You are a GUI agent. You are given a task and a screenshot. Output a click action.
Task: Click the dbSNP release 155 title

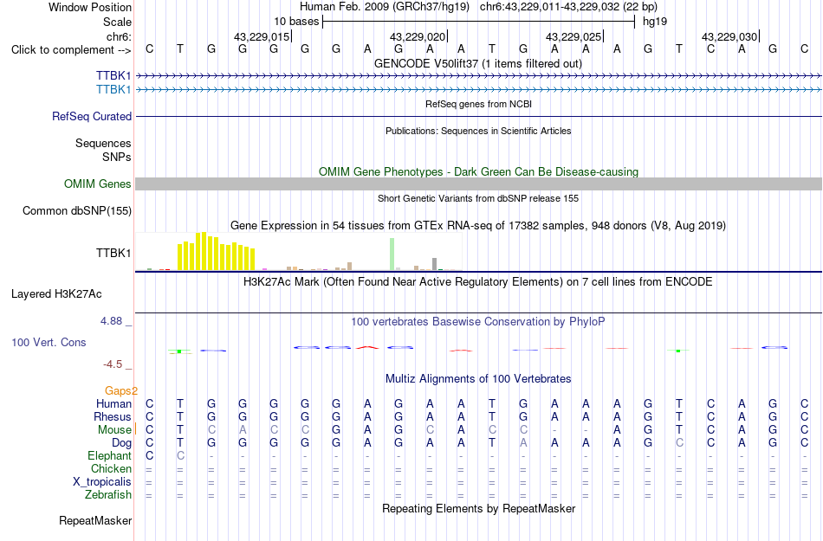click(x=477, y=198)
